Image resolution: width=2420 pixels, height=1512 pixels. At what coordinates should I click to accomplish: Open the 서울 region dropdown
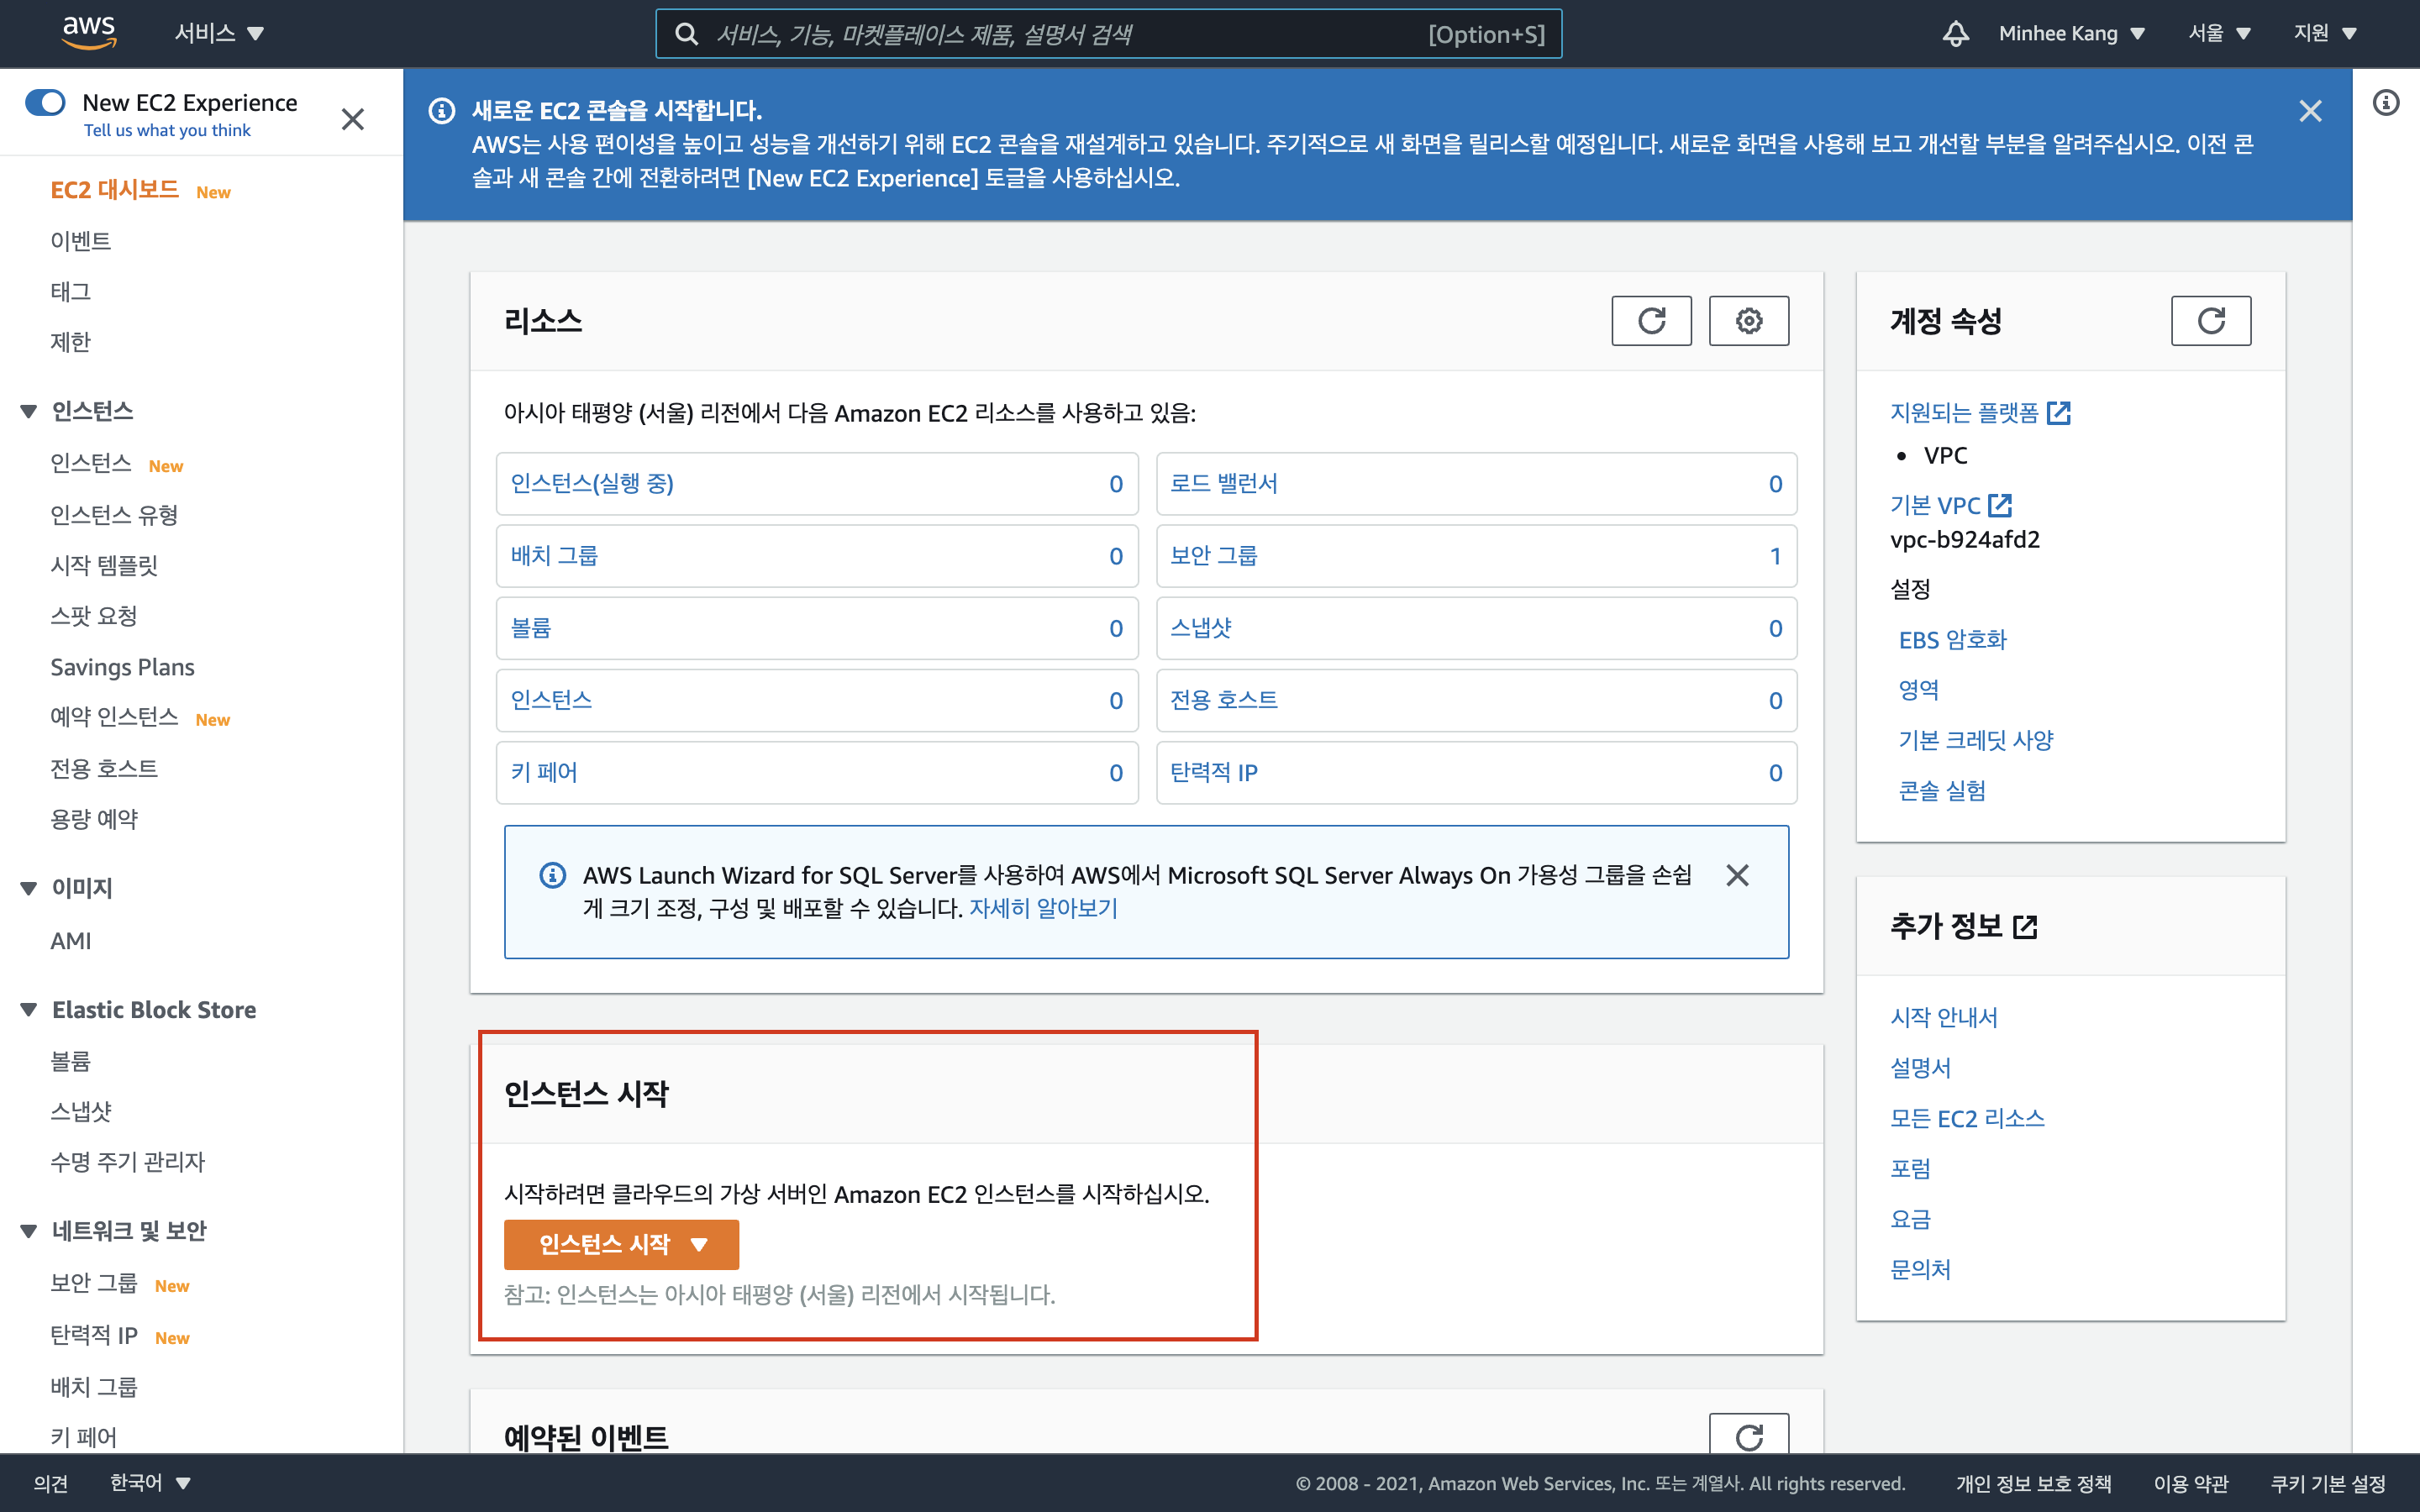click(x=2219, y=34)
